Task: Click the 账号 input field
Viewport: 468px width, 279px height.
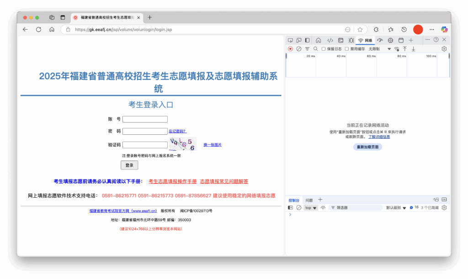Action: 145,119
